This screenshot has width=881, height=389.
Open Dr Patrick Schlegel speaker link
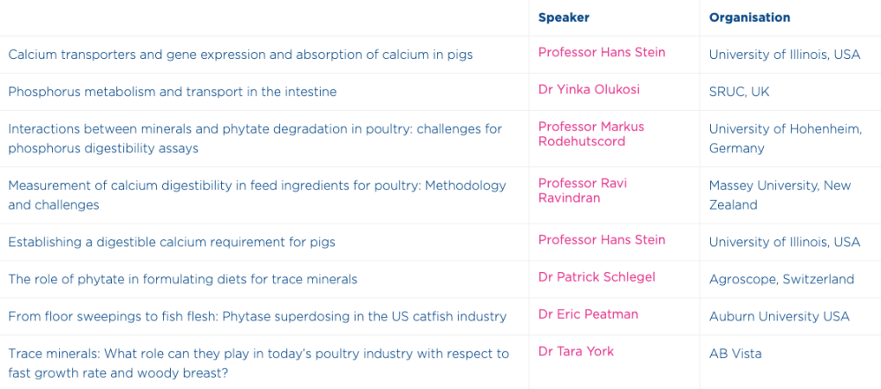click(x=596, y=276)
